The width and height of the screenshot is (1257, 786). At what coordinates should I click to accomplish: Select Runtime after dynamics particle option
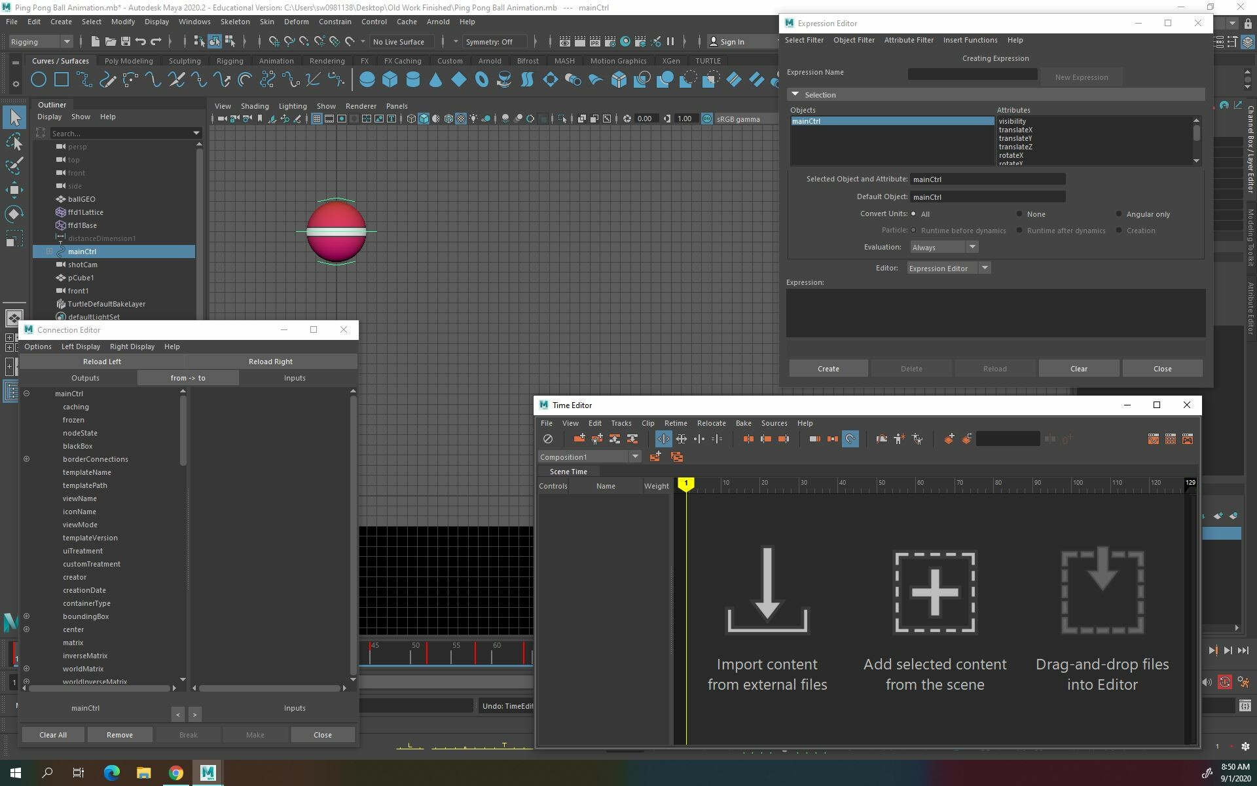click(x=1019, y=230)
